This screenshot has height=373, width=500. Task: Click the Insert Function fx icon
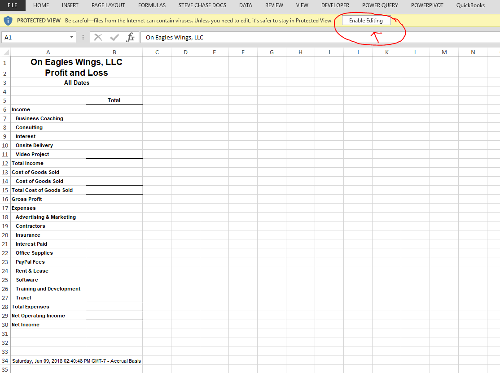tap(131, 38)
